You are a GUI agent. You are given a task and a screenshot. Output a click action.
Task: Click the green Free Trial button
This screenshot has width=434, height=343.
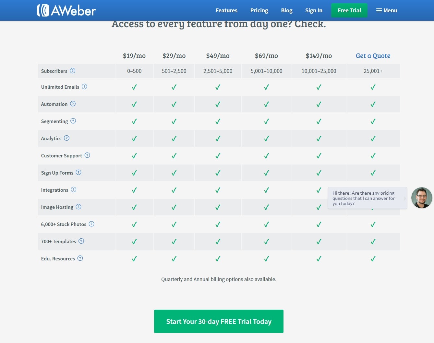pyautogui.click(x=349, y=10)
